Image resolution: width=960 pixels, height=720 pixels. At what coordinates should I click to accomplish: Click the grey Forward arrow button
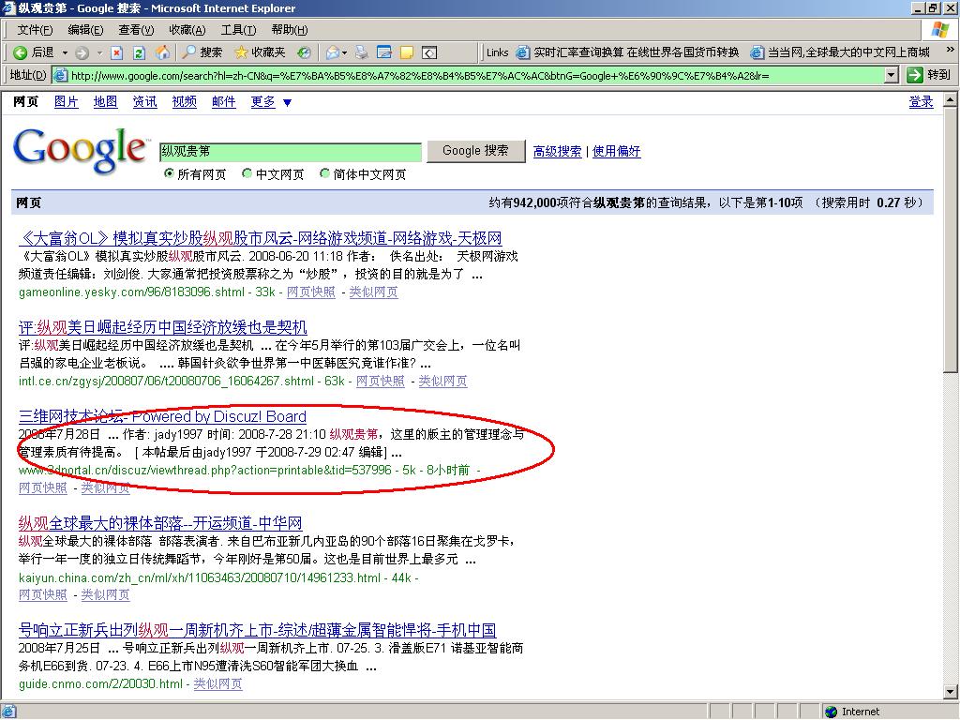point(82,53)
